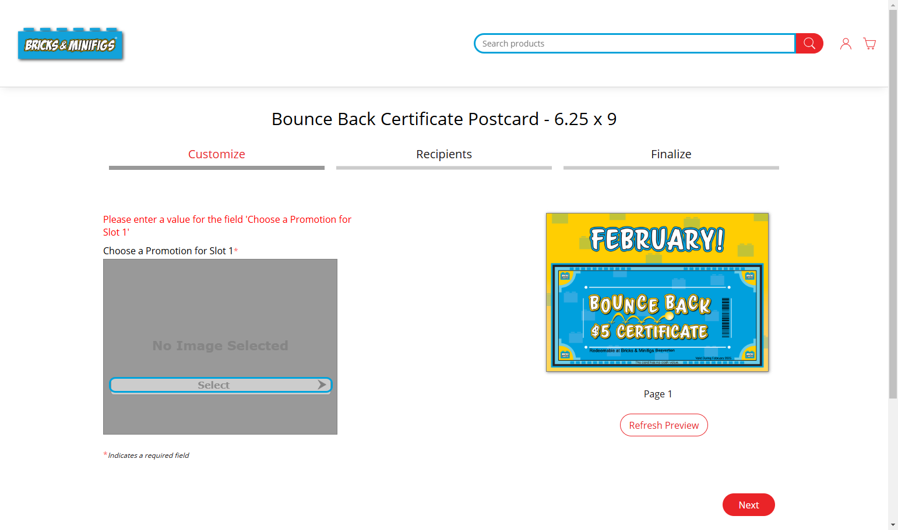This screenshot has width=898, height=530.
Task: Click the No Image Selected placeholder
Action: (220, 346)
